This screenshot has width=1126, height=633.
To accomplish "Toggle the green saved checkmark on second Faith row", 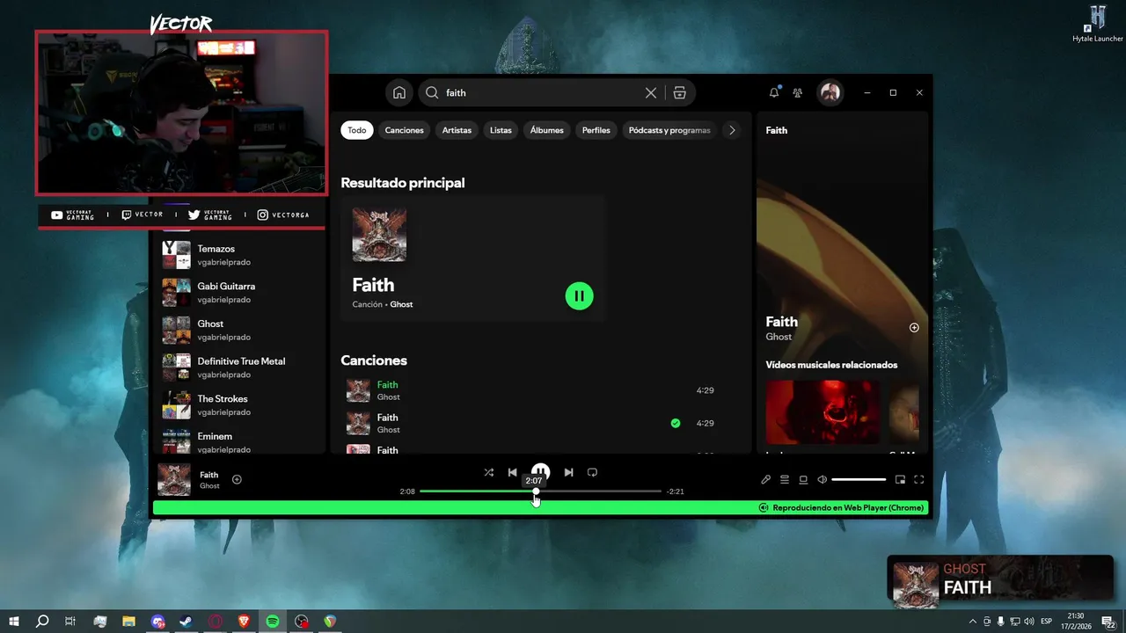I will click(x=676, y=423).
